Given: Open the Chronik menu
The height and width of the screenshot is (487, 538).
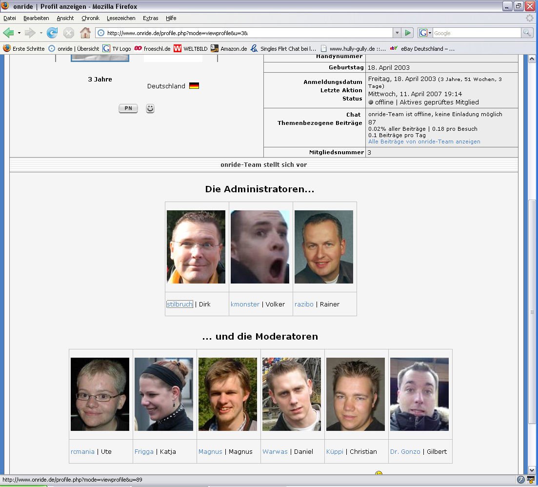Looking at the screenshot, I should (x=90, y=18).
